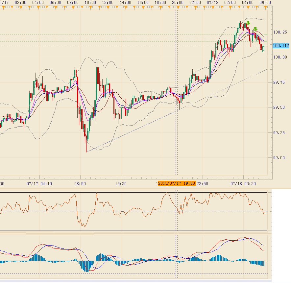Click the 08:50 bottom time label
Image resolution: width=291 pixels, height=283 pixels.
tap(80, 184)
